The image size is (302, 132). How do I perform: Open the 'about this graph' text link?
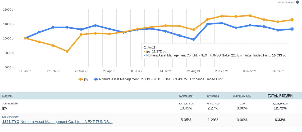286,2
